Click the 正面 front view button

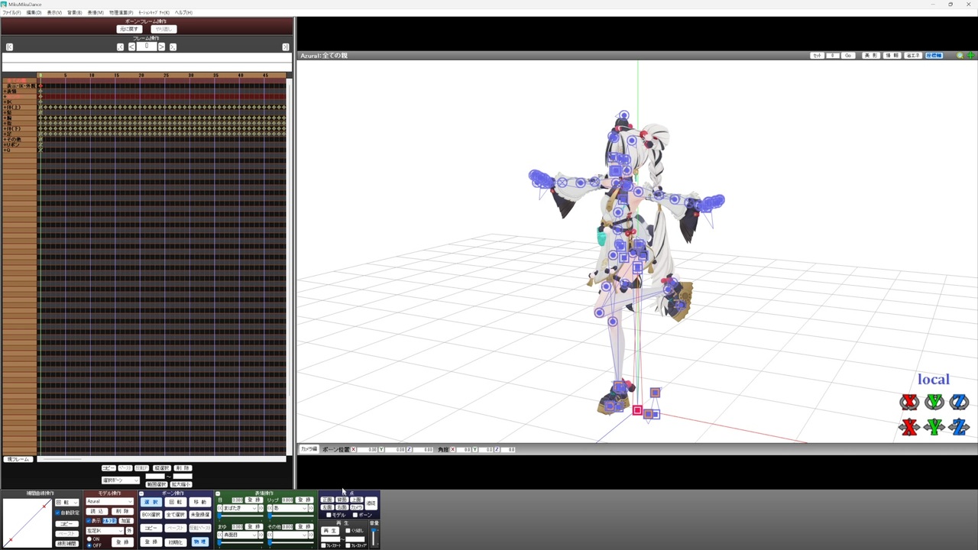[x=326, y=500]
